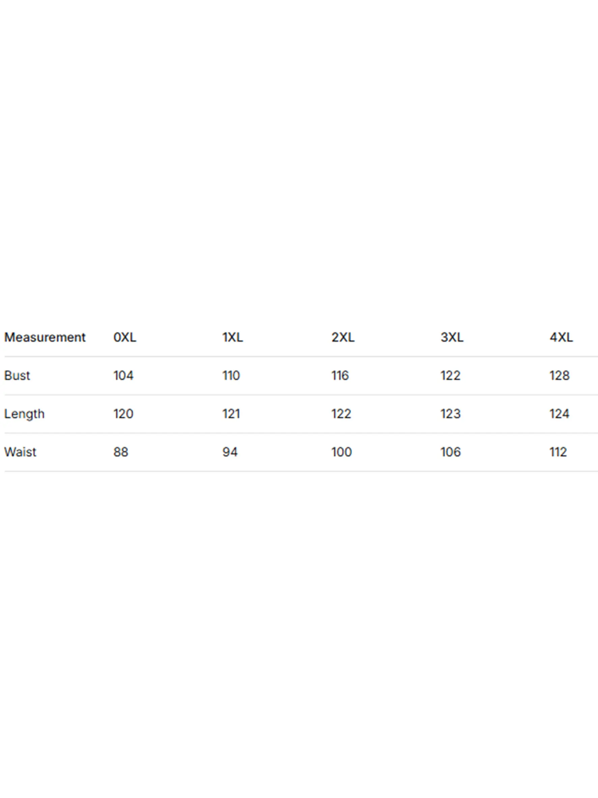Select the Bust value 110 for 1XL
Viewport: 598px width, 798px height.
(231, 376)
